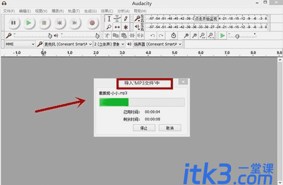
Task: Click the Record button with red dot
Action: [x=92, y=23]
